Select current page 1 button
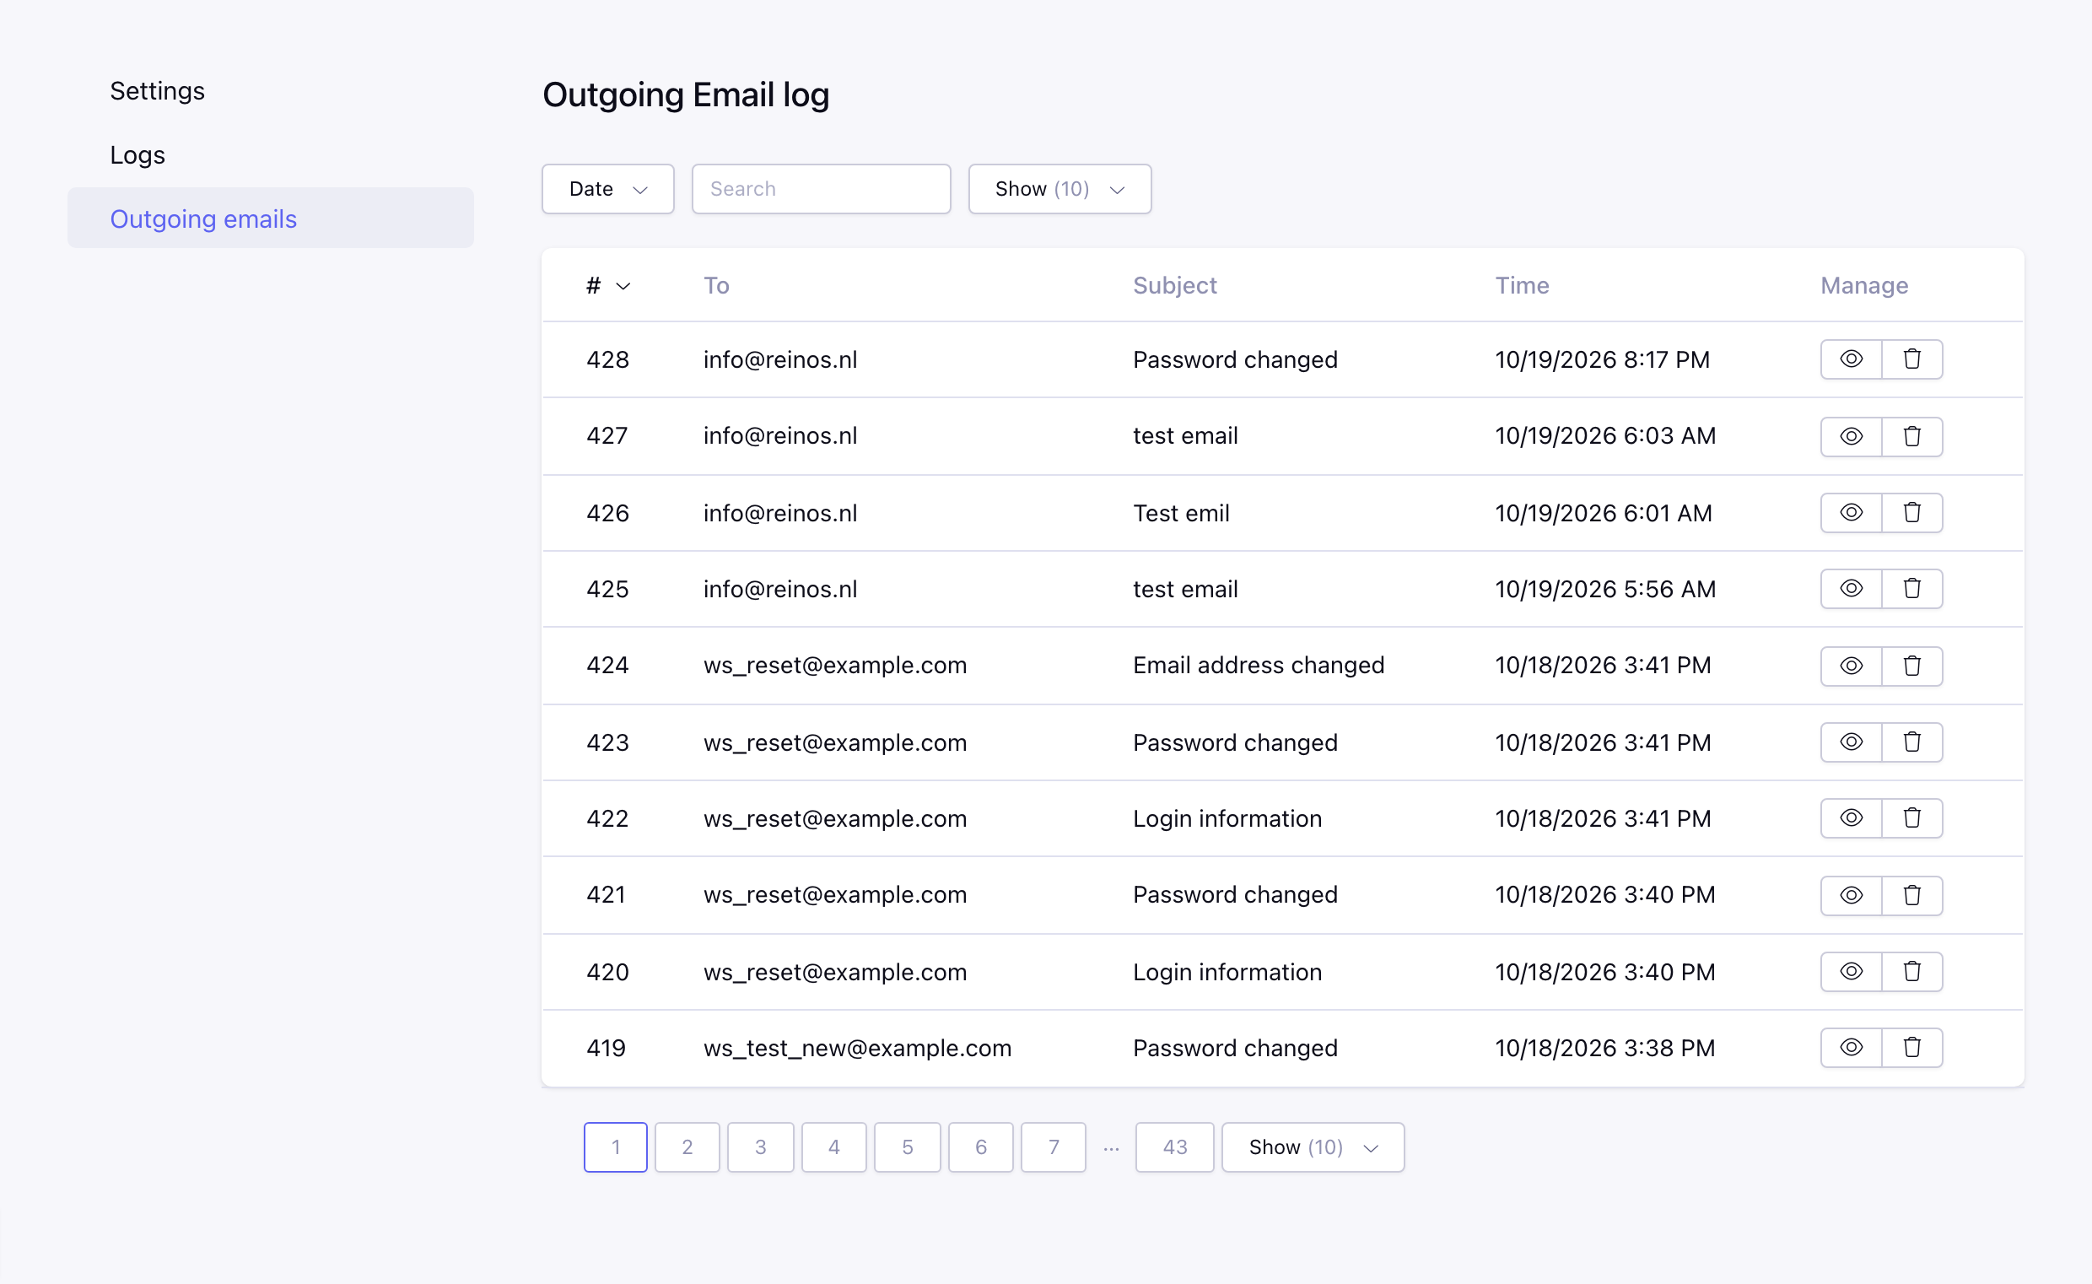This screenshot has height=1284, width=2092. click(616, 1147)
